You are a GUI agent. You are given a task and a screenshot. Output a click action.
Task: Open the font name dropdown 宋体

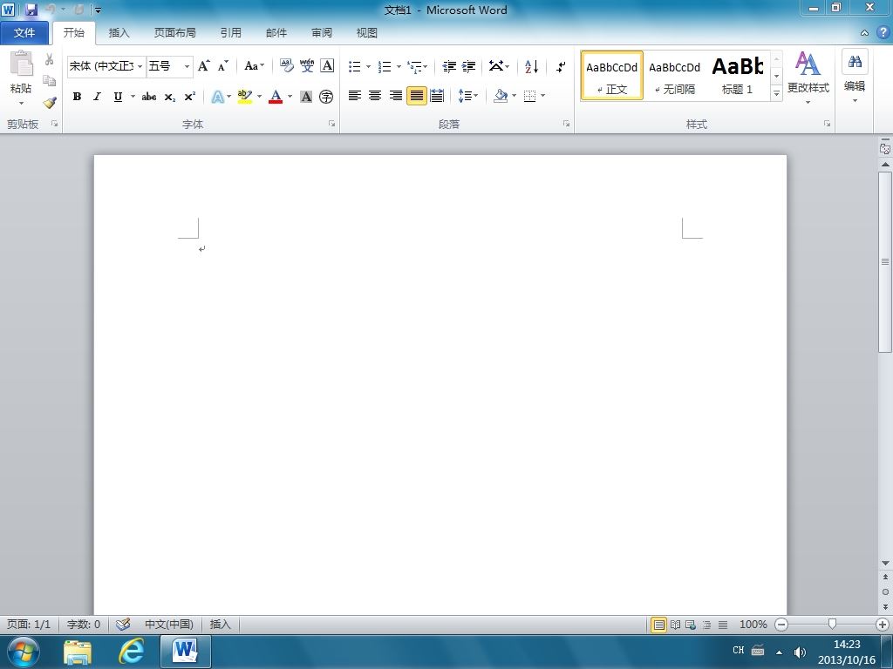(x=140, y=66)
